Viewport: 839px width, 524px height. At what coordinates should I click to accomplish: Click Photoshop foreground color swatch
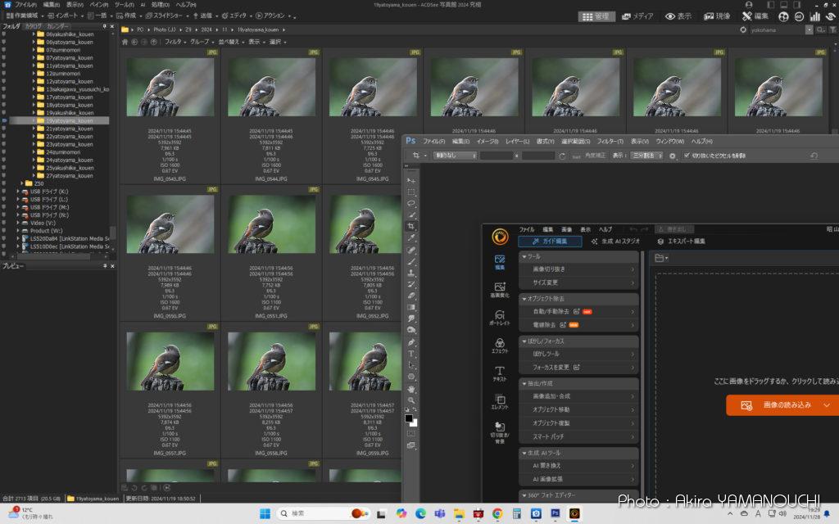pyautogui.click(x=409, y=418)
